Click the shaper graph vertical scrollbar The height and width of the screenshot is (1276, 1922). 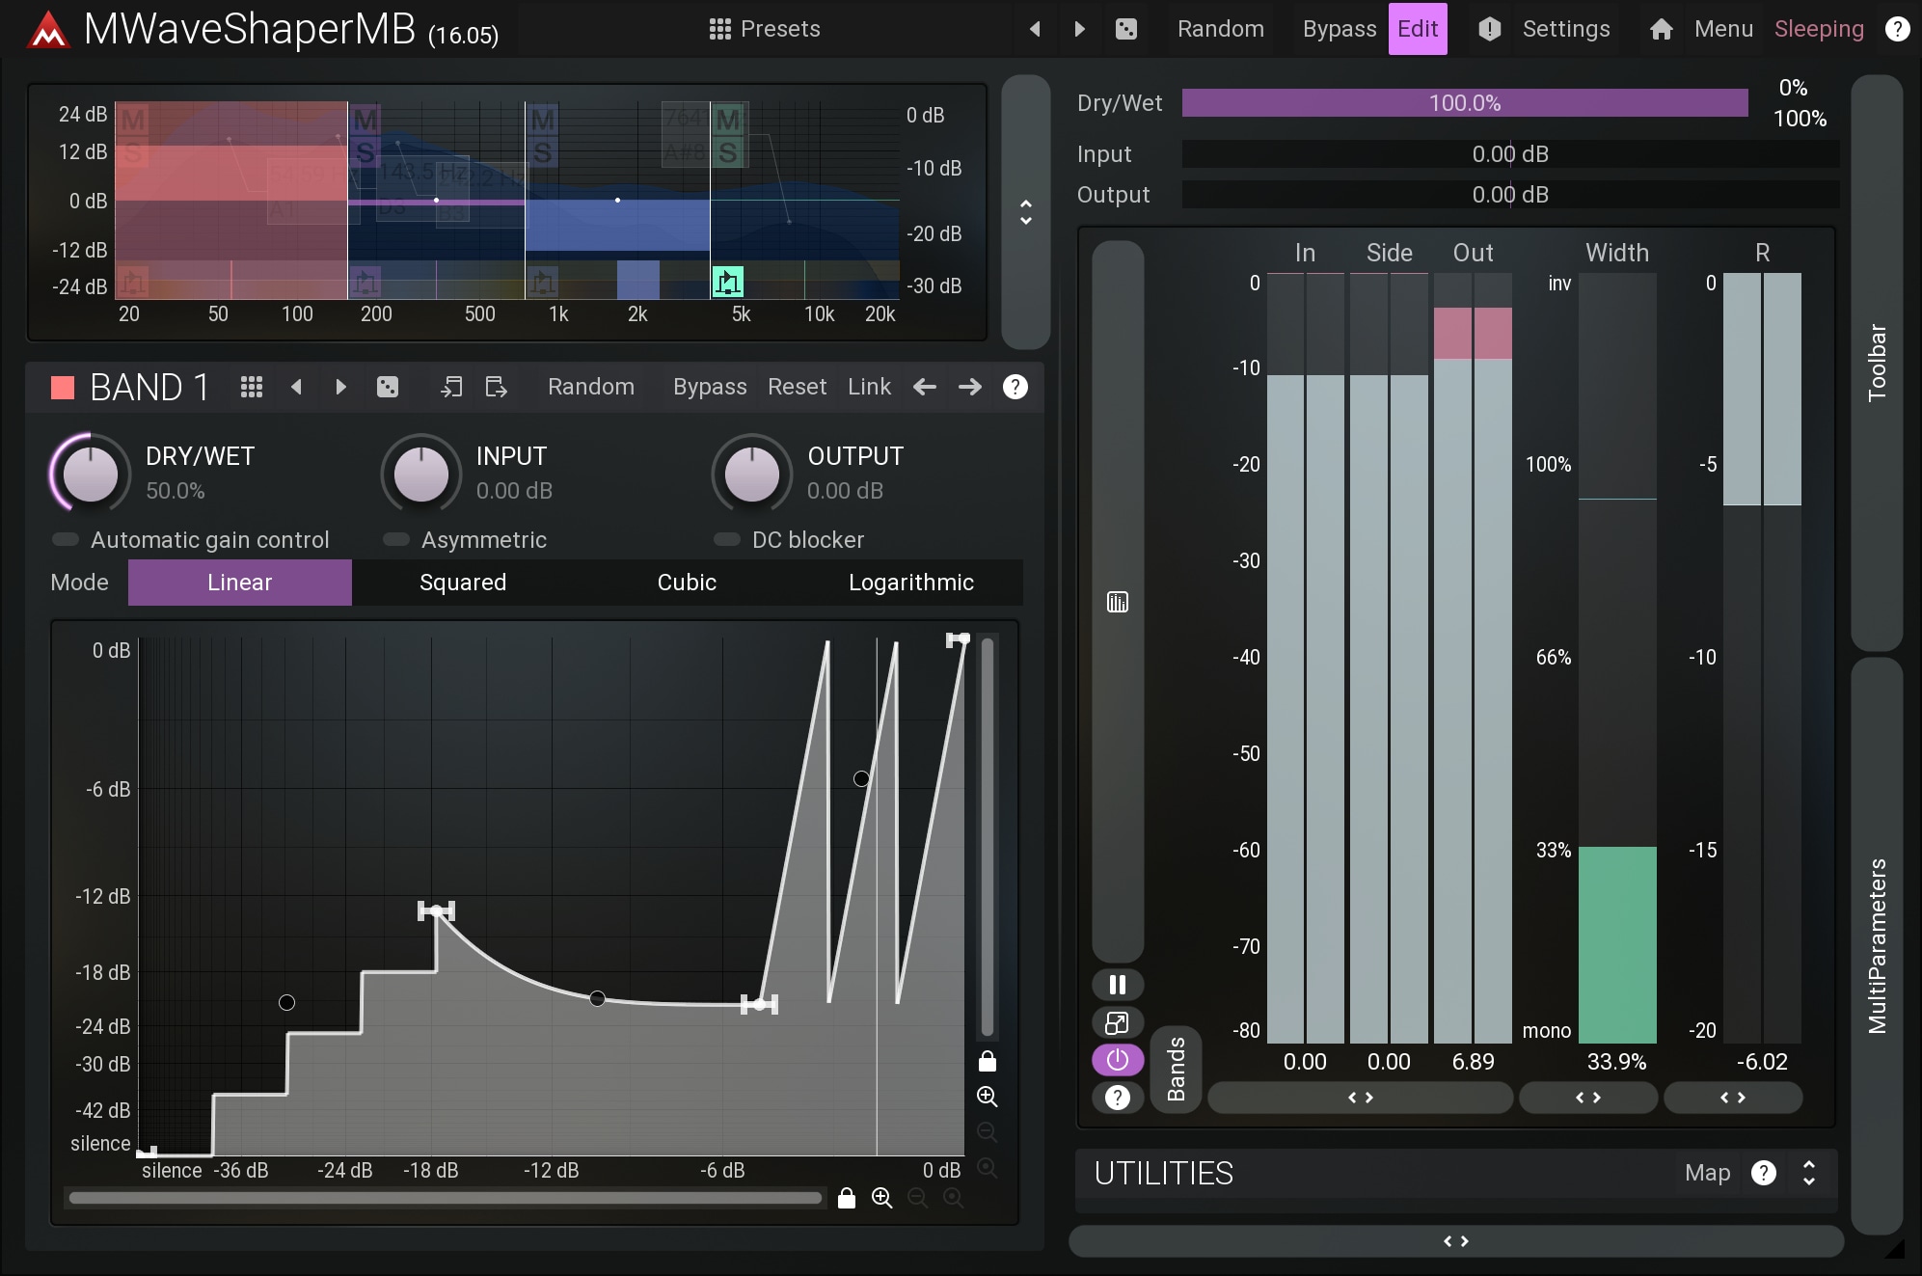pyautogui.click(x=987, y=837)
